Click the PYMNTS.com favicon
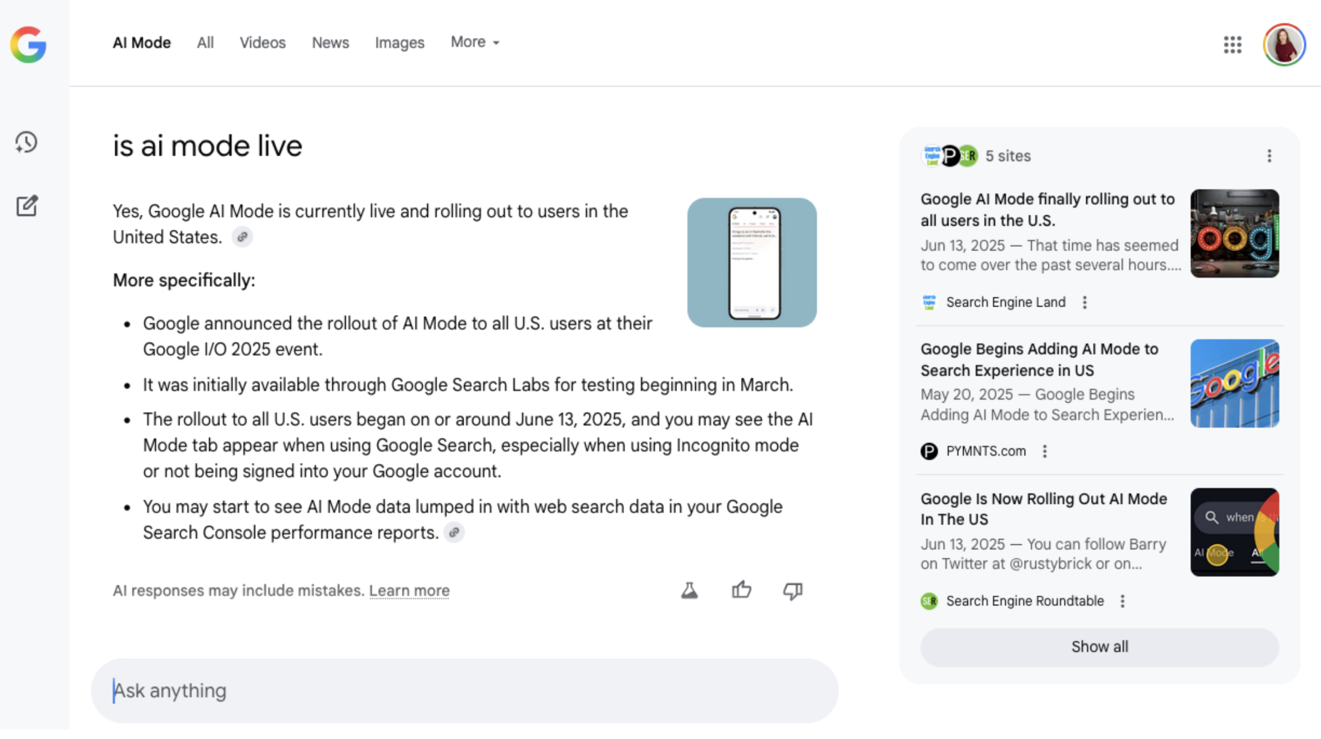This screenshot has width=1321, height=739. (929, 452)
